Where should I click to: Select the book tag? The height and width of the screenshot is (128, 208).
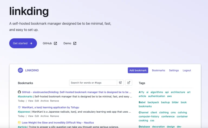(184, 102)
